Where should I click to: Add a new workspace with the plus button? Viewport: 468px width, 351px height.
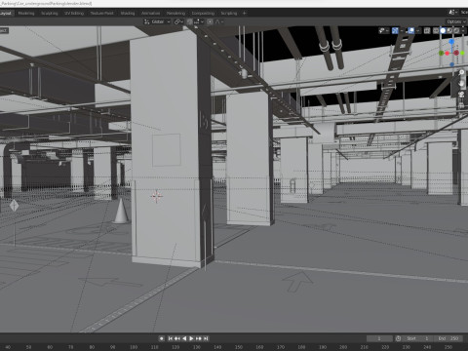pos(245,13)
